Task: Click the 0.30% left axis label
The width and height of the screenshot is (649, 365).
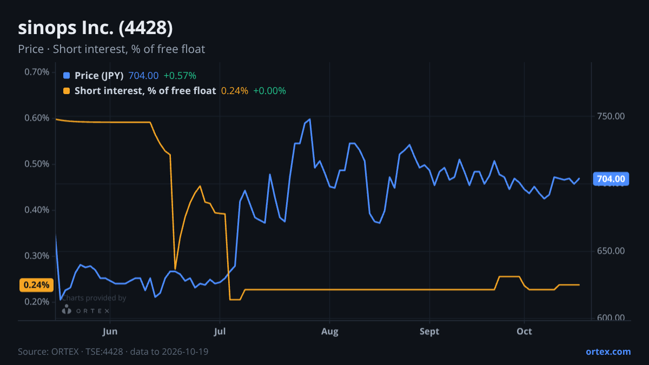Action: point(37,256)
